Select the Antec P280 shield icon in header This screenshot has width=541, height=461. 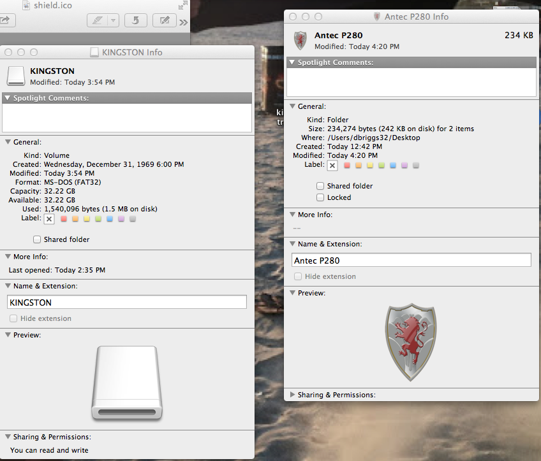(300, 40)
